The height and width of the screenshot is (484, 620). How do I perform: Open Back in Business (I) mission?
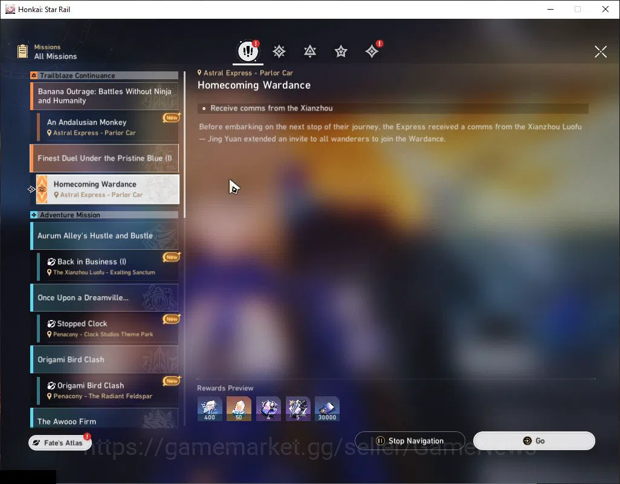(x=108, y=267)
